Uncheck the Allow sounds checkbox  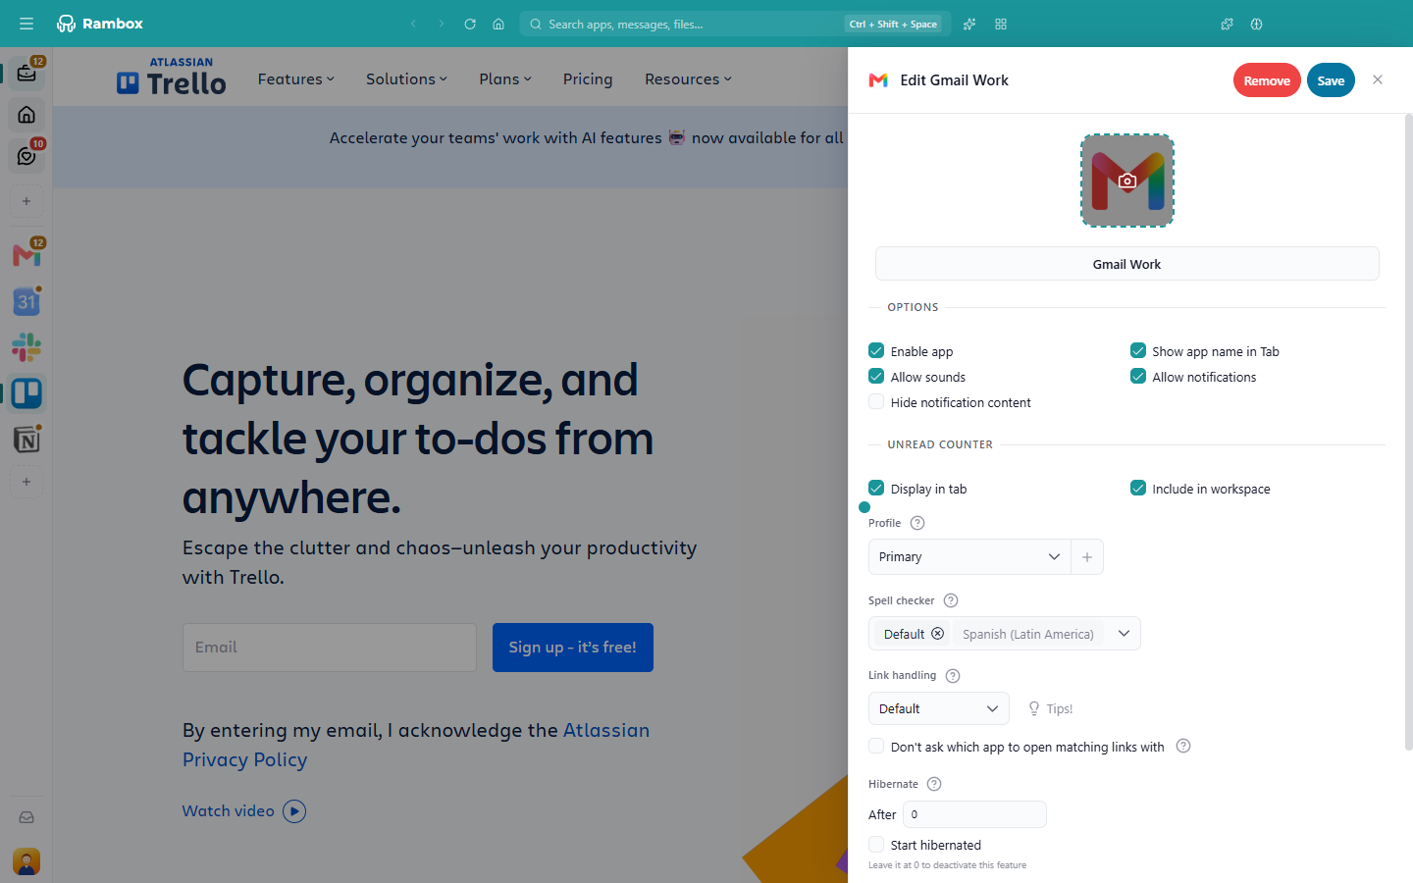[876, 377]
